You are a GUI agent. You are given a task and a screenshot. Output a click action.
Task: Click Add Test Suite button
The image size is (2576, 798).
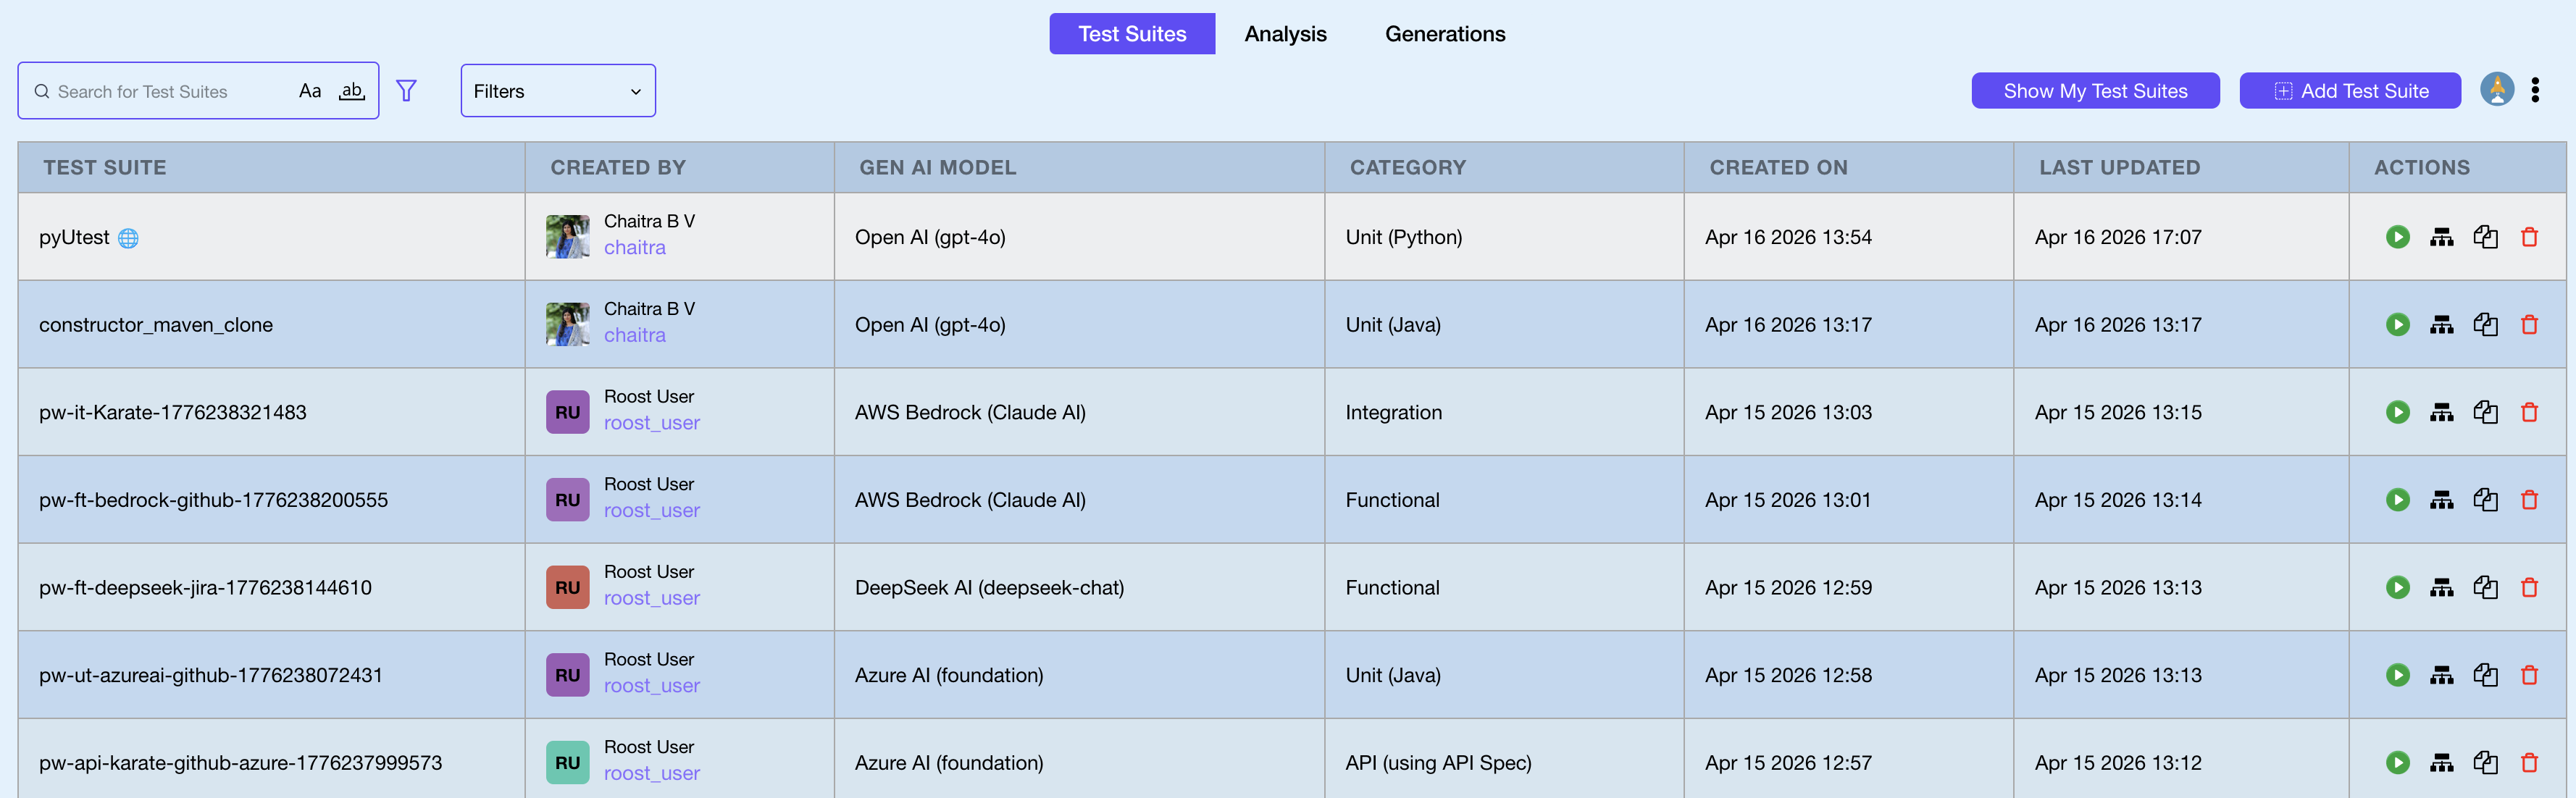pyautogui.click(x=2349, y=91)
